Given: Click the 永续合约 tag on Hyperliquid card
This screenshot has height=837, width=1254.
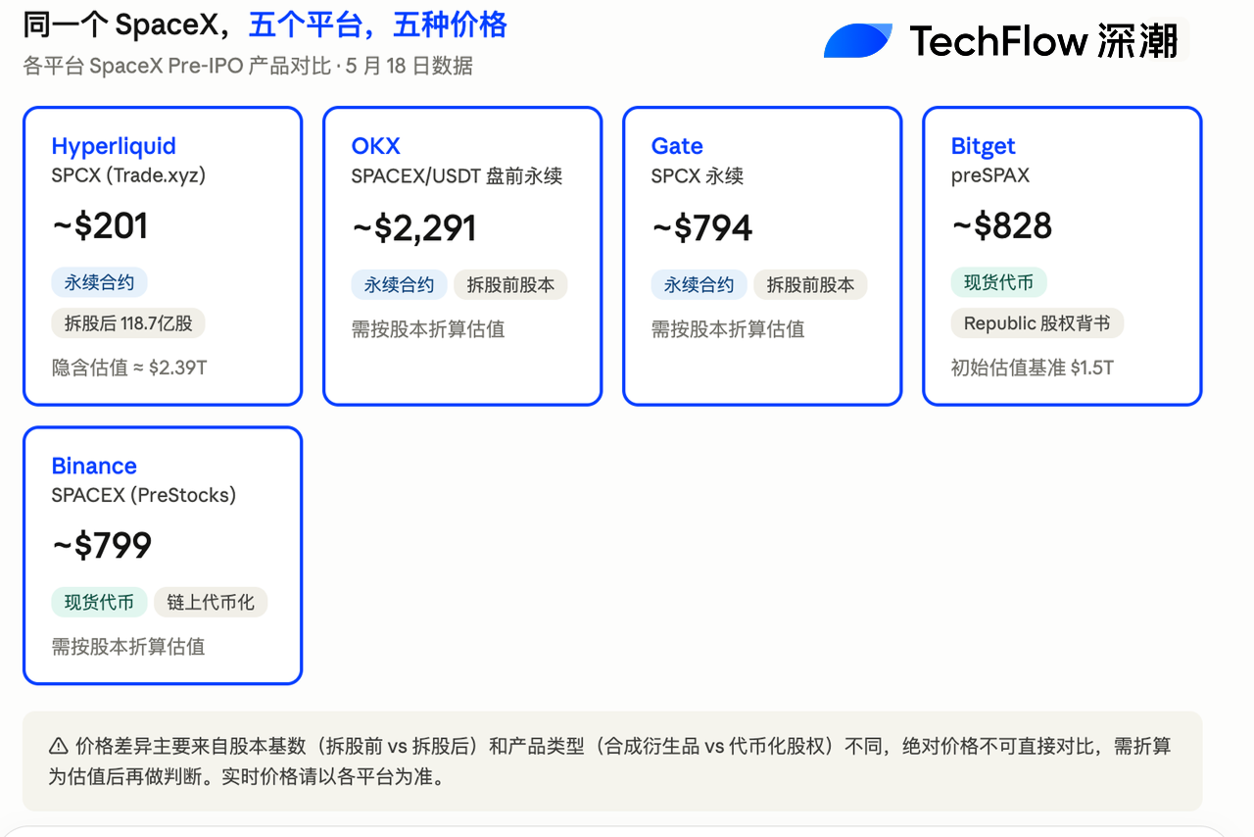Looking at the screenshot, I should click(99, 283).
